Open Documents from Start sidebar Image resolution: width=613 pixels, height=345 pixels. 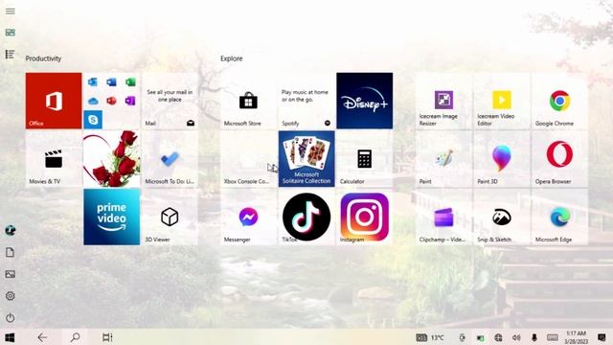coord(11,252)
